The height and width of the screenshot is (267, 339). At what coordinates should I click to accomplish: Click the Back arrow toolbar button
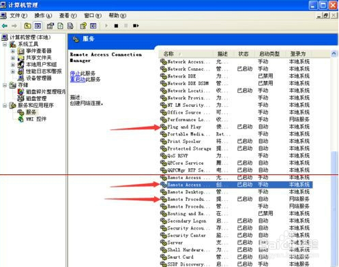tap(5, 26)
